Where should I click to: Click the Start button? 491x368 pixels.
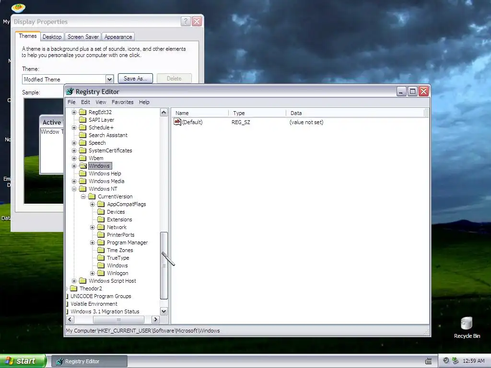pos(23,361)
